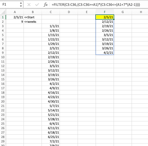148x146 pixels.
Task: Click cell C17 showing 4/9/21
Action: tap(51, 88)
